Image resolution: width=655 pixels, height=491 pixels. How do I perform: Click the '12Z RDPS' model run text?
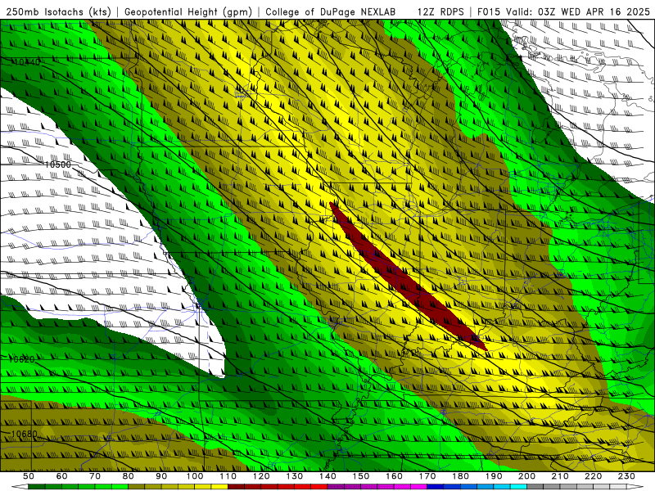tap(440, 11)
